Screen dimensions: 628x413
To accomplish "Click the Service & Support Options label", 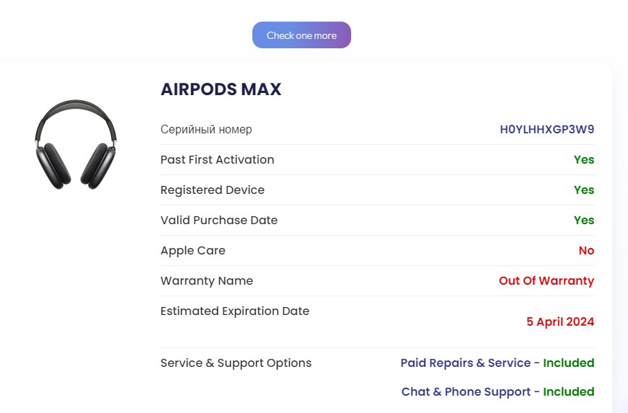I will click(x=236, y=363).
